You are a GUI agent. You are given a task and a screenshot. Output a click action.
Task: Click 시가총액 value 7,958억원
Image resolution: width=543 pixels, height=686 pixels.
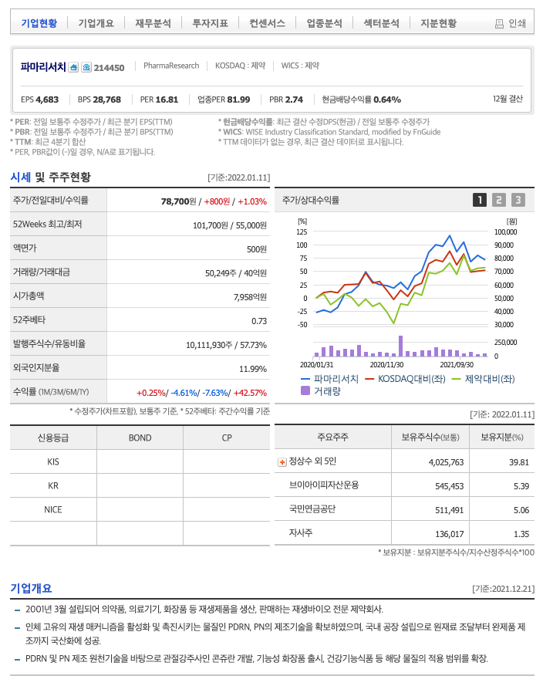(250, 297)
